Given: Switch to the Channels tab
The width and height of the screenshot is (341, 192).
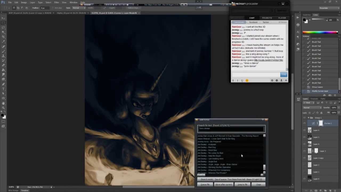Looking at the screenshot, I should pyautogui.click(x=314, y=99).
